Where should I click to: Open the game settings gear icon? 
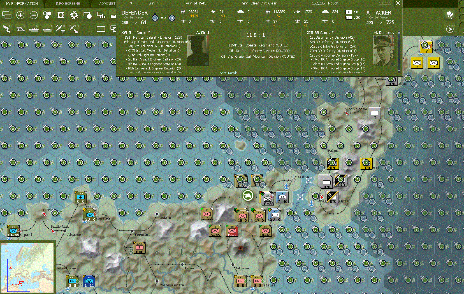pos(74,15)
